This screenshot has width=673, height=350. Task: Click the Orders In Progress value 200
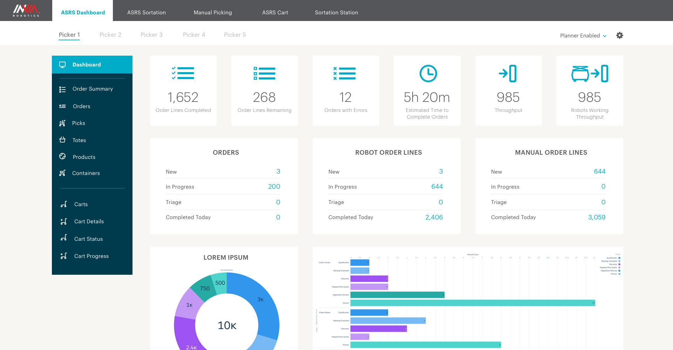point(274,187)
